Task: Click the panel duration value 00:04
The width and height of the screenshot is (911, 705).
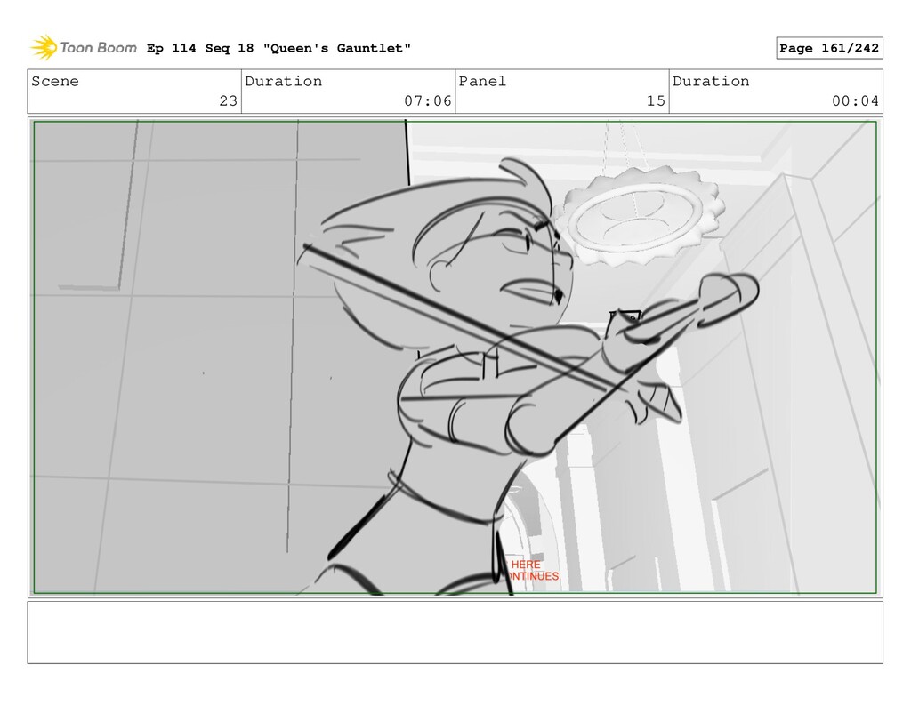Action: (x=855, y=101)
